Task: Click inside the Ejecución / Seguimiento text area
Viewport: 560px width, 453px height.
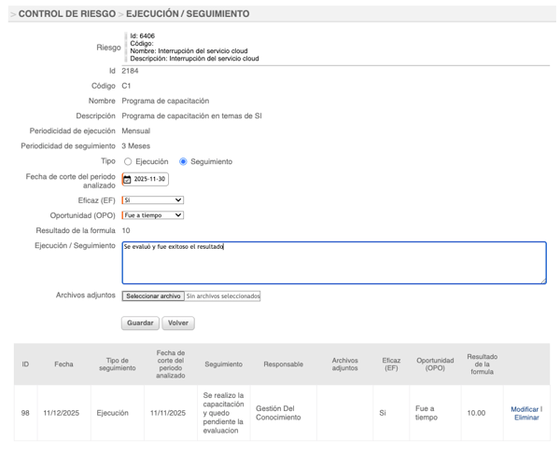Action: click(x=334, y=263)
